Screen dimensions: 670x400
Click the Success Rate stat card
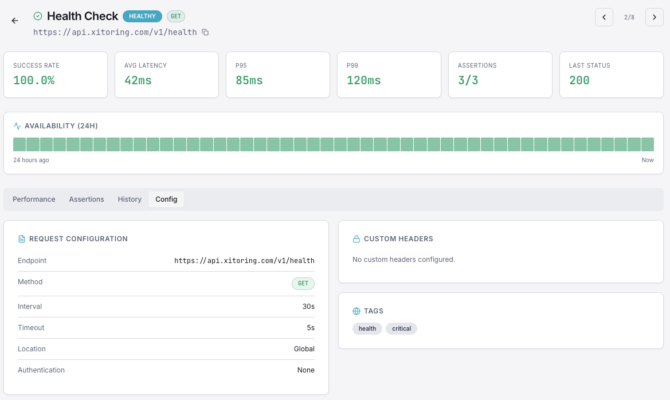56,74
